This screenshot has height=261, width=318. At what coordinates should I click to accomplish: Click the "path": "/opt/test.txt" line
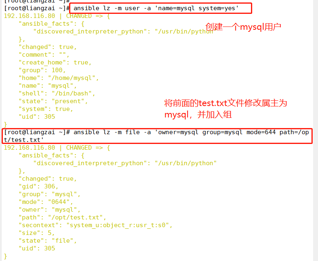62,217
